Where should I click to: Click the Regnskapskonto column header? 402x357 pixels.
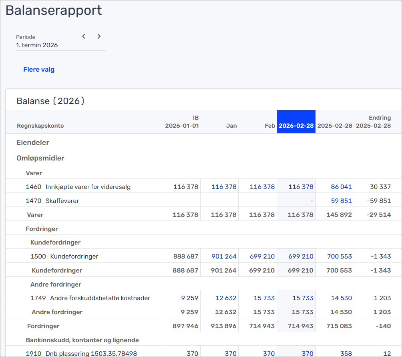point(40,126)
